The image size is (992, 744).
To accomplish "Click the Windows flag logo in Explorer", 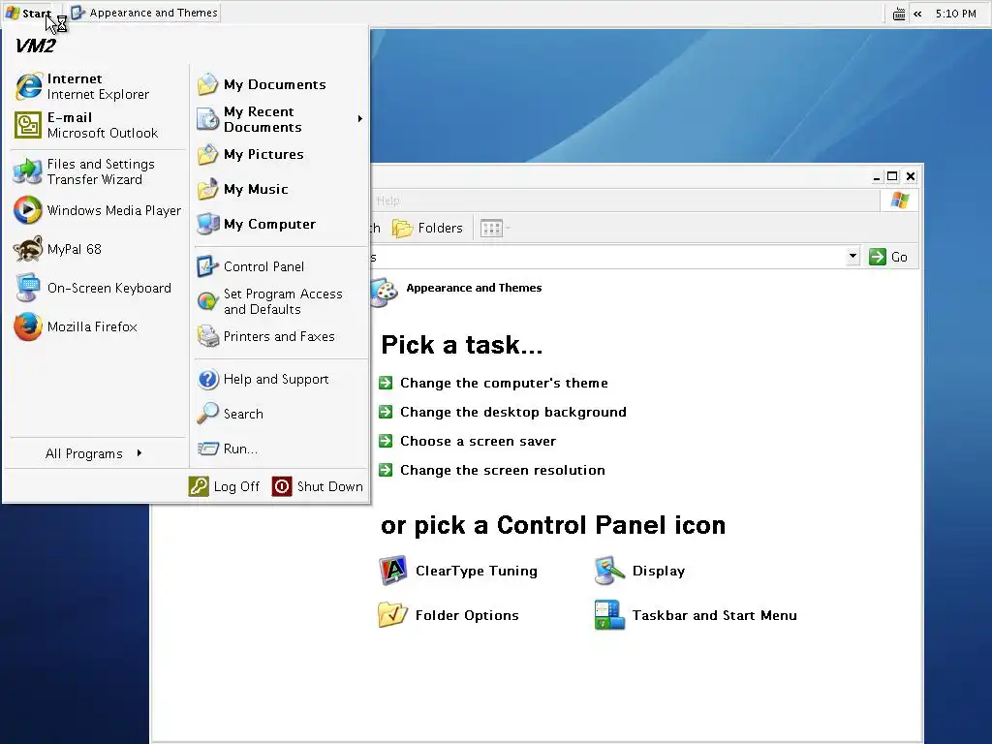I will [900, 201].
